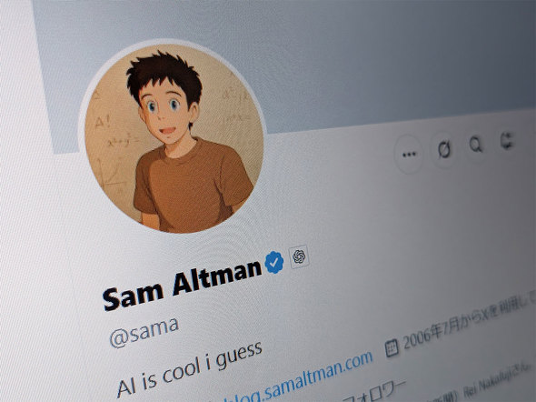Click the @sama handle text
Image resolution: width=536 pixels, height=402 pixels.
tap(144, 332)
